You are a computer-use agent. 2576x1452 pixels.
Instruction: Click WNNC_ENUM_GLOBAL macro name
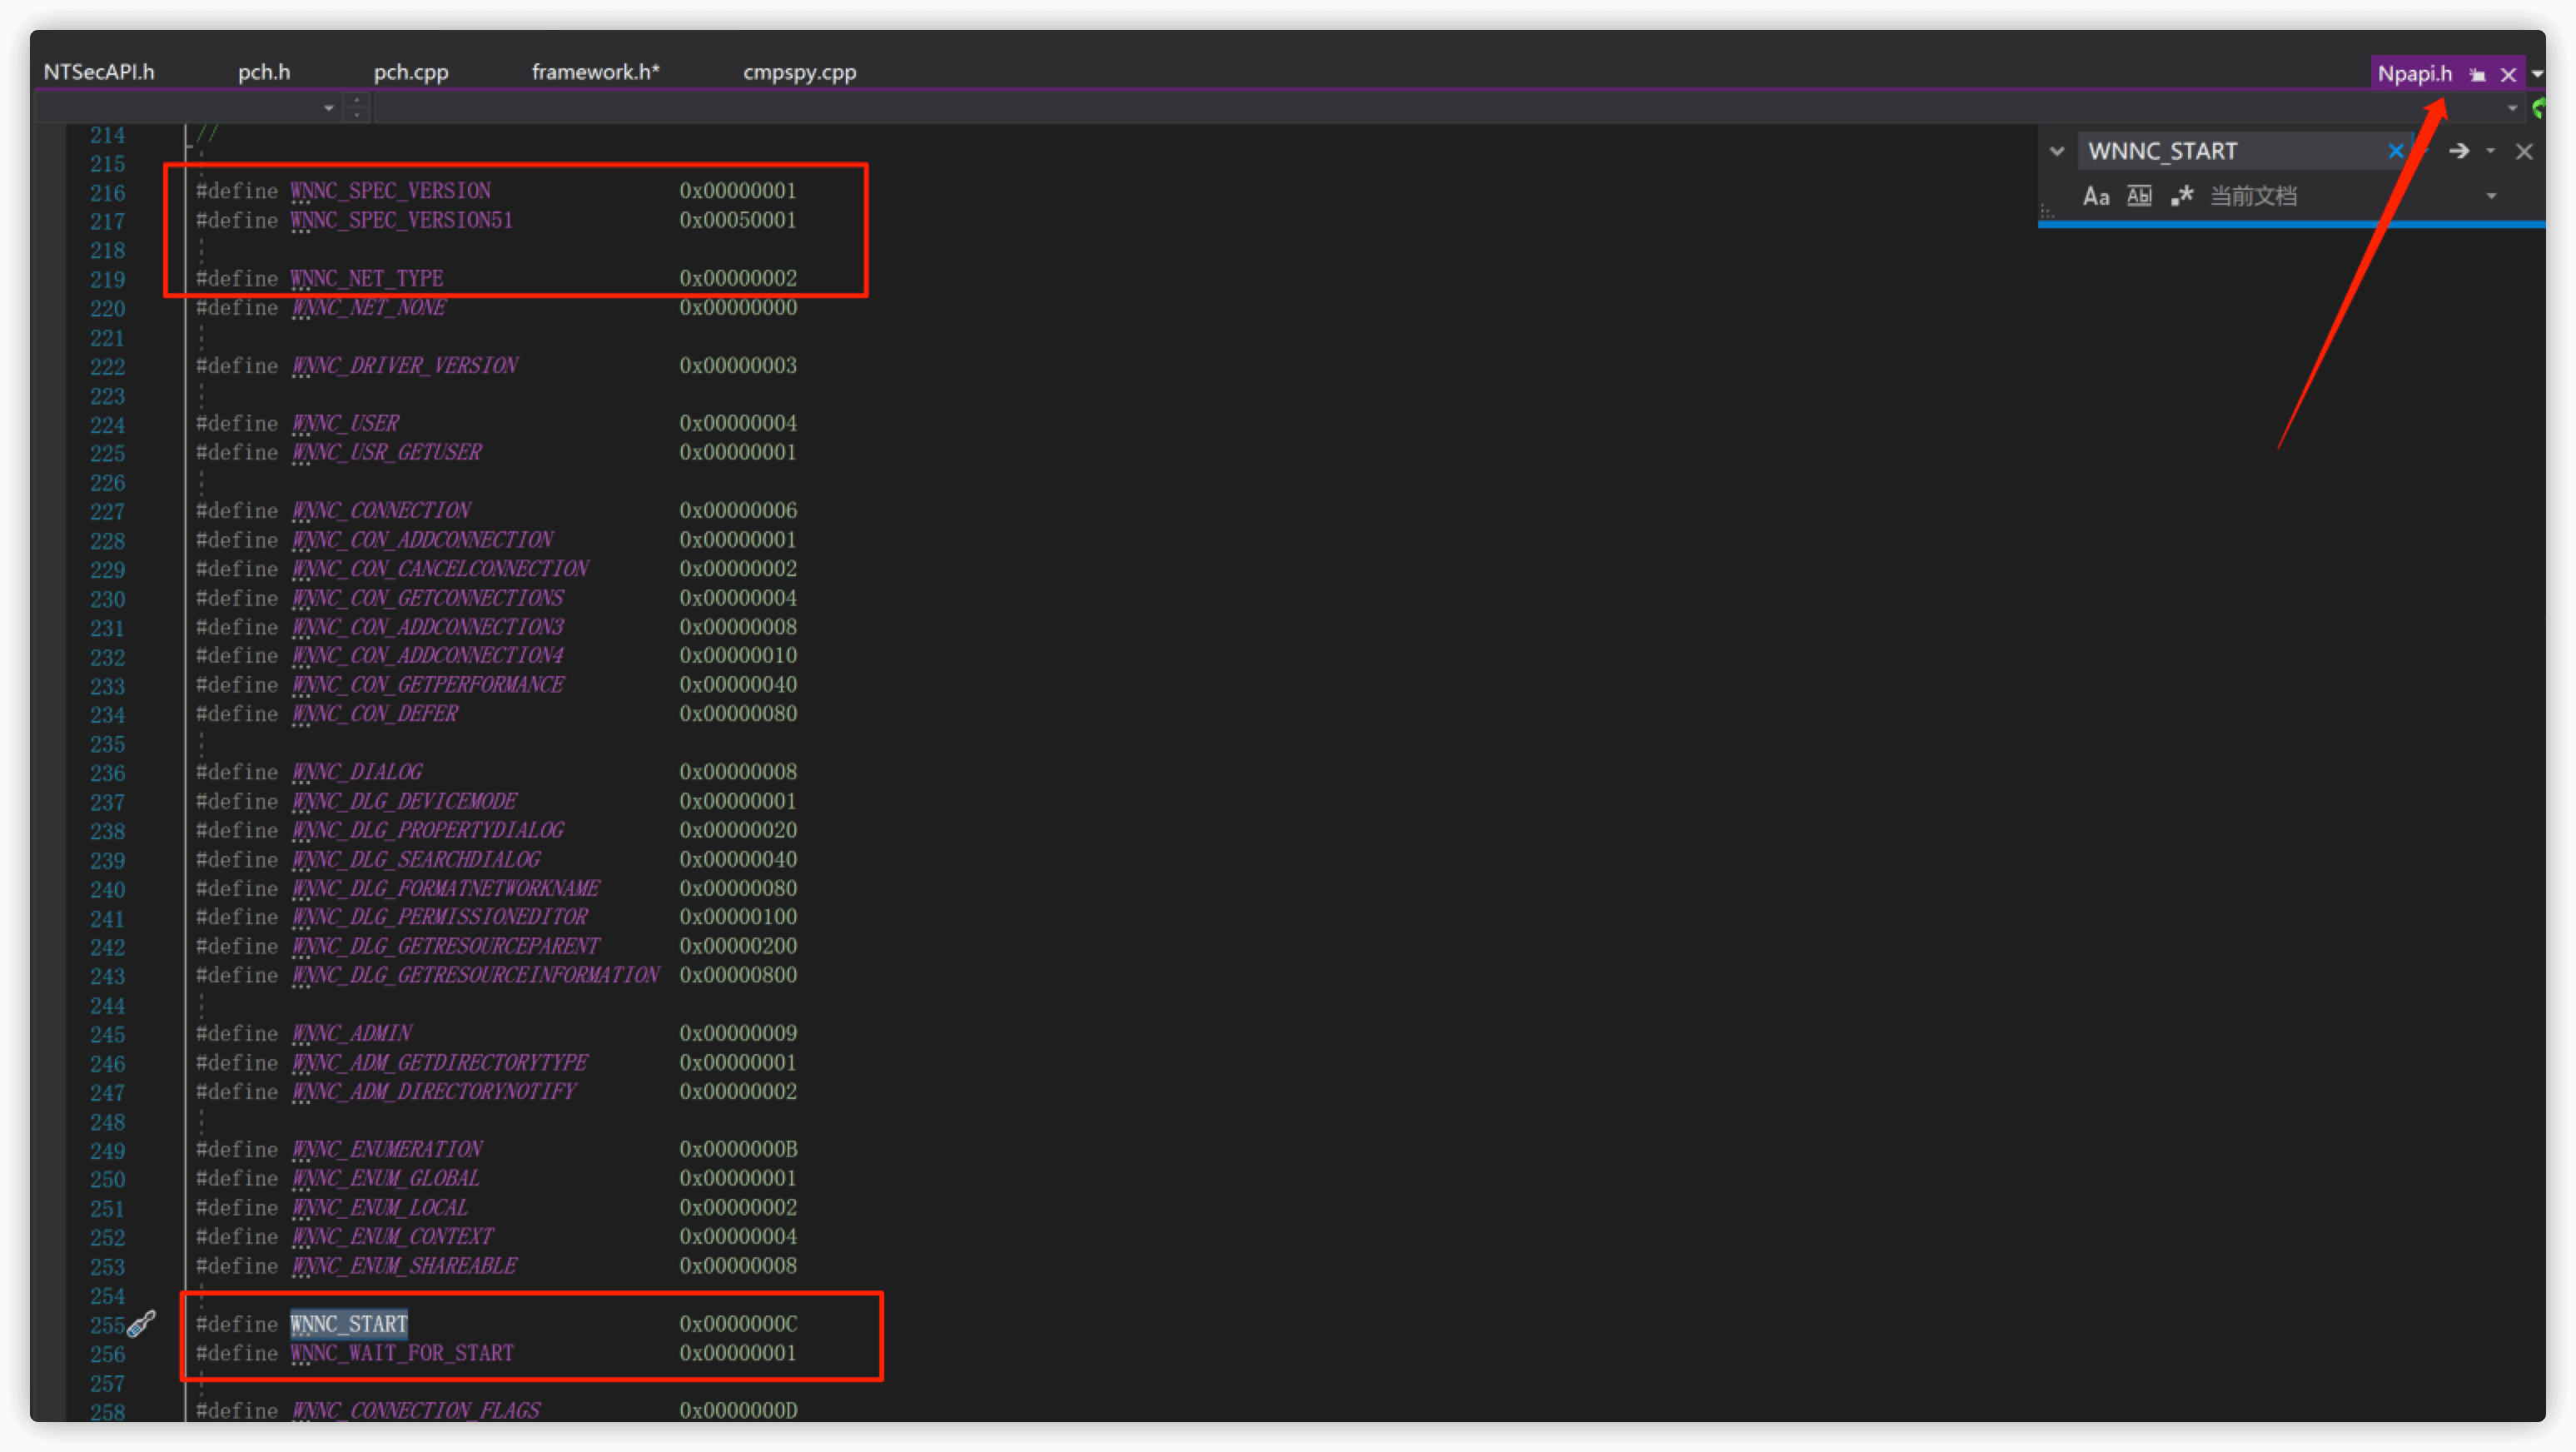385,1178
